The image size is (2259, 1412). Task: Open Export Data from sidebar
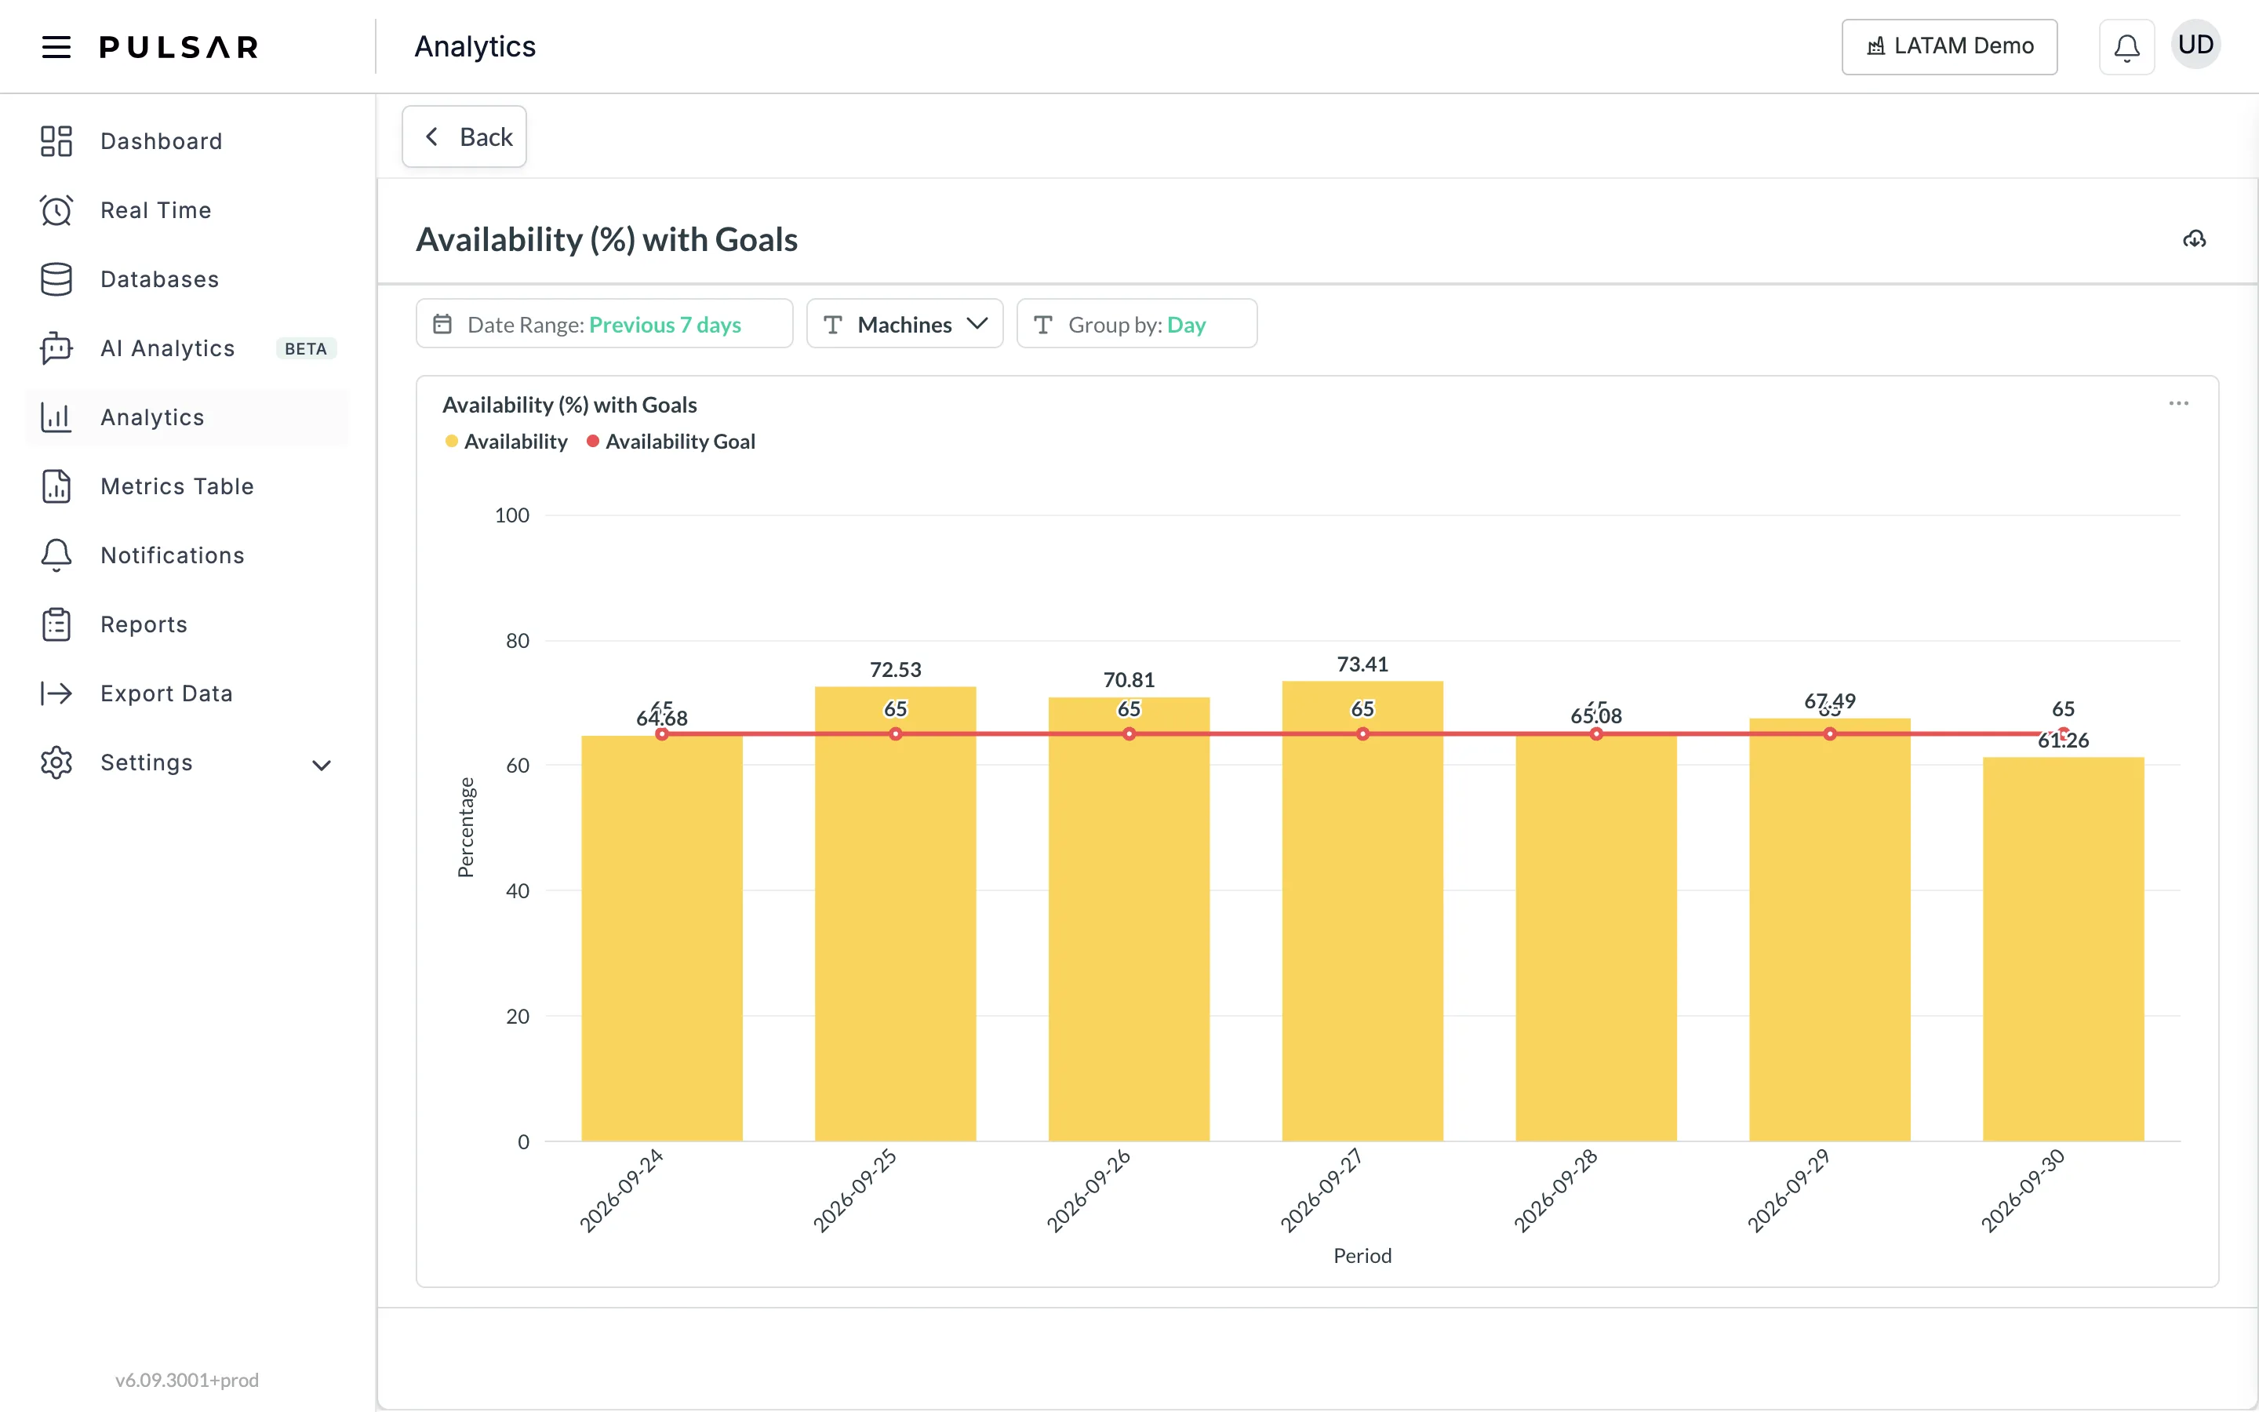pos(187,693)
